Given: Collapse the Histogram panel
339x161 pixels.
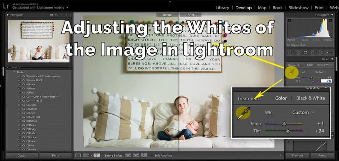Looking at the screenshot, I should [332, 15].
